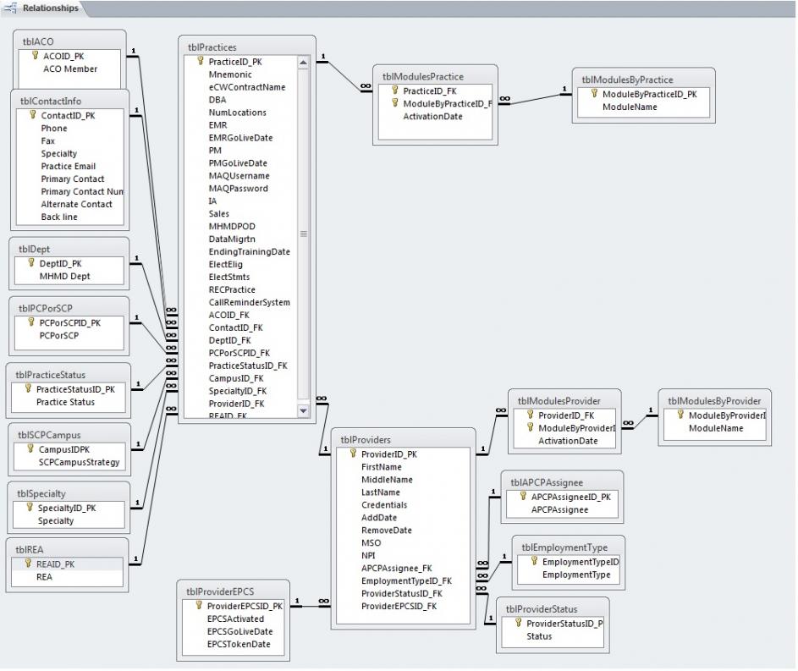Click key icon beside ProviderID_PK
Image resolution: width=798 pixels, height=671 pixels.
(x=353, y=453)
